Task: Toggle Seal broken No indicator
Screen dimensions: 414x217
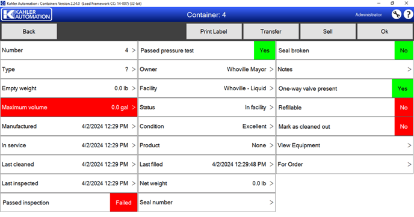Action: click(404, 50)
